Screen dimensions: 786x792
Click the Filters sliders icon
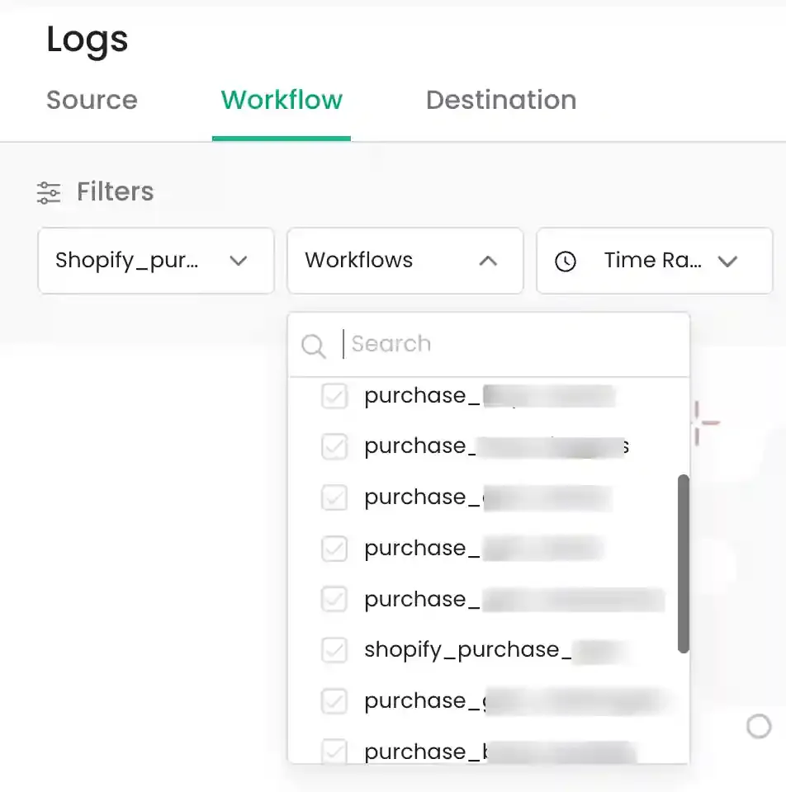pyautogui.click(x=49, y=192)
